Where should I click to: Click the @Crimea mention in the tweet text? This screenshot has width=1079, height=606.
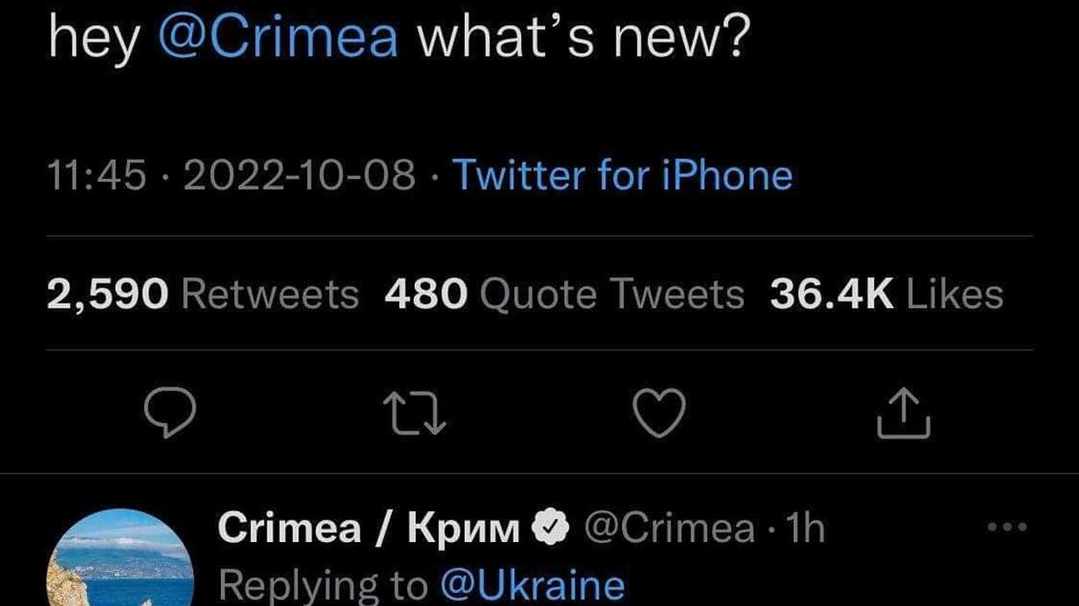click(x=278, y=39)
